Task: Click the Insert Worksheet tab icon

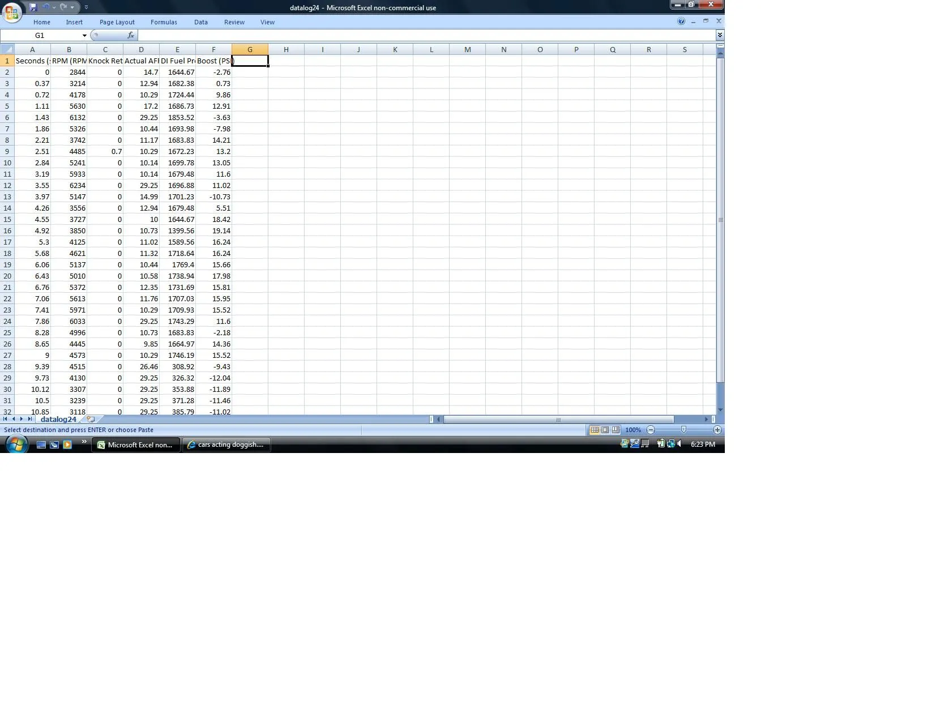Action: (x=91, y=420)
